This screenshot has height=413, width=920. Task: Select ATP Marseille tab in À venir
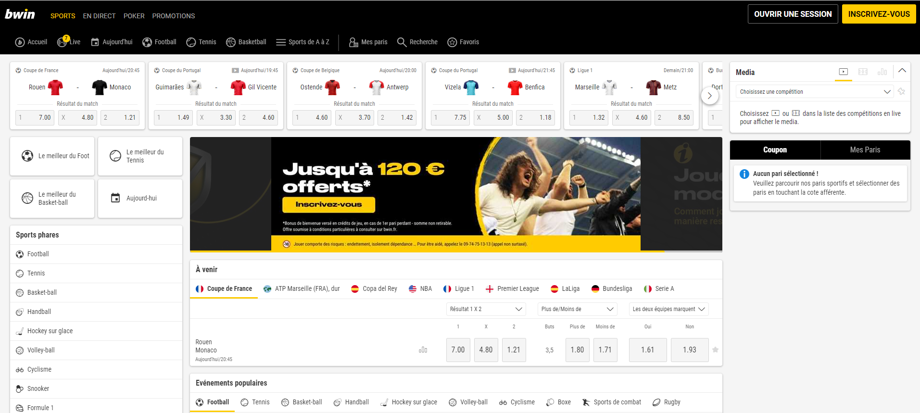click(x=302, y=288)
